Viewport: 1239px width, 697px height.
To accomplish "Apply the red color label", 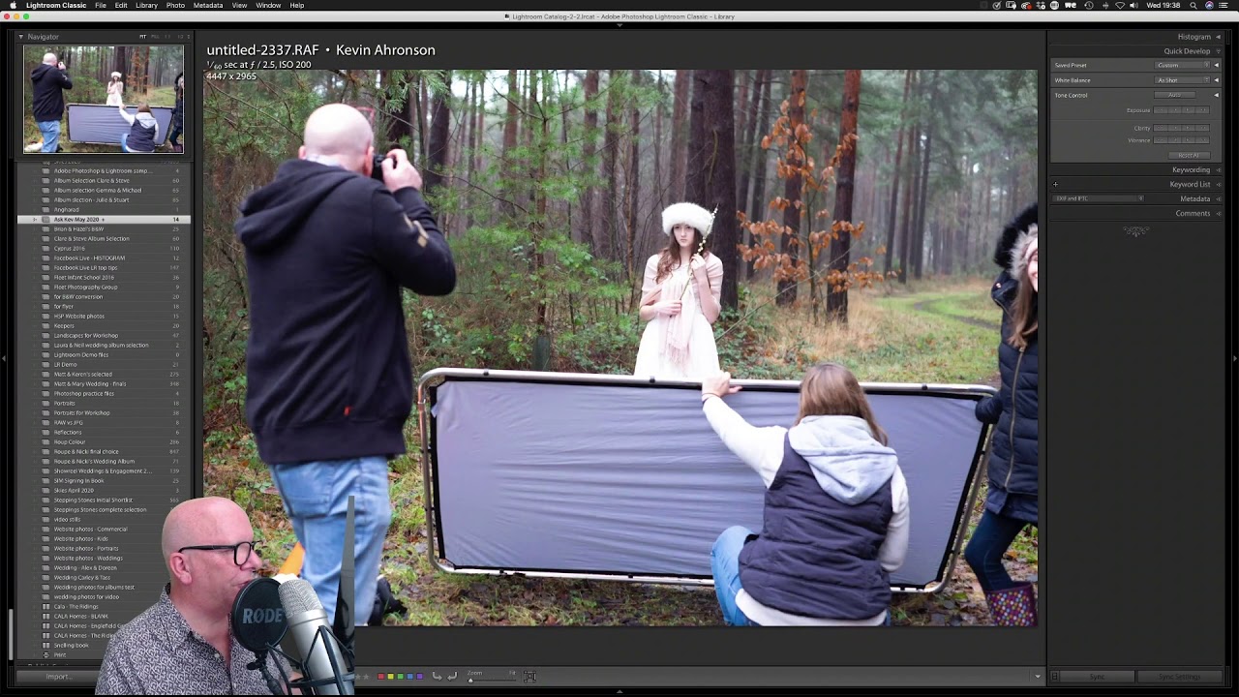I will pyautogui.click(x=381, y=677).
